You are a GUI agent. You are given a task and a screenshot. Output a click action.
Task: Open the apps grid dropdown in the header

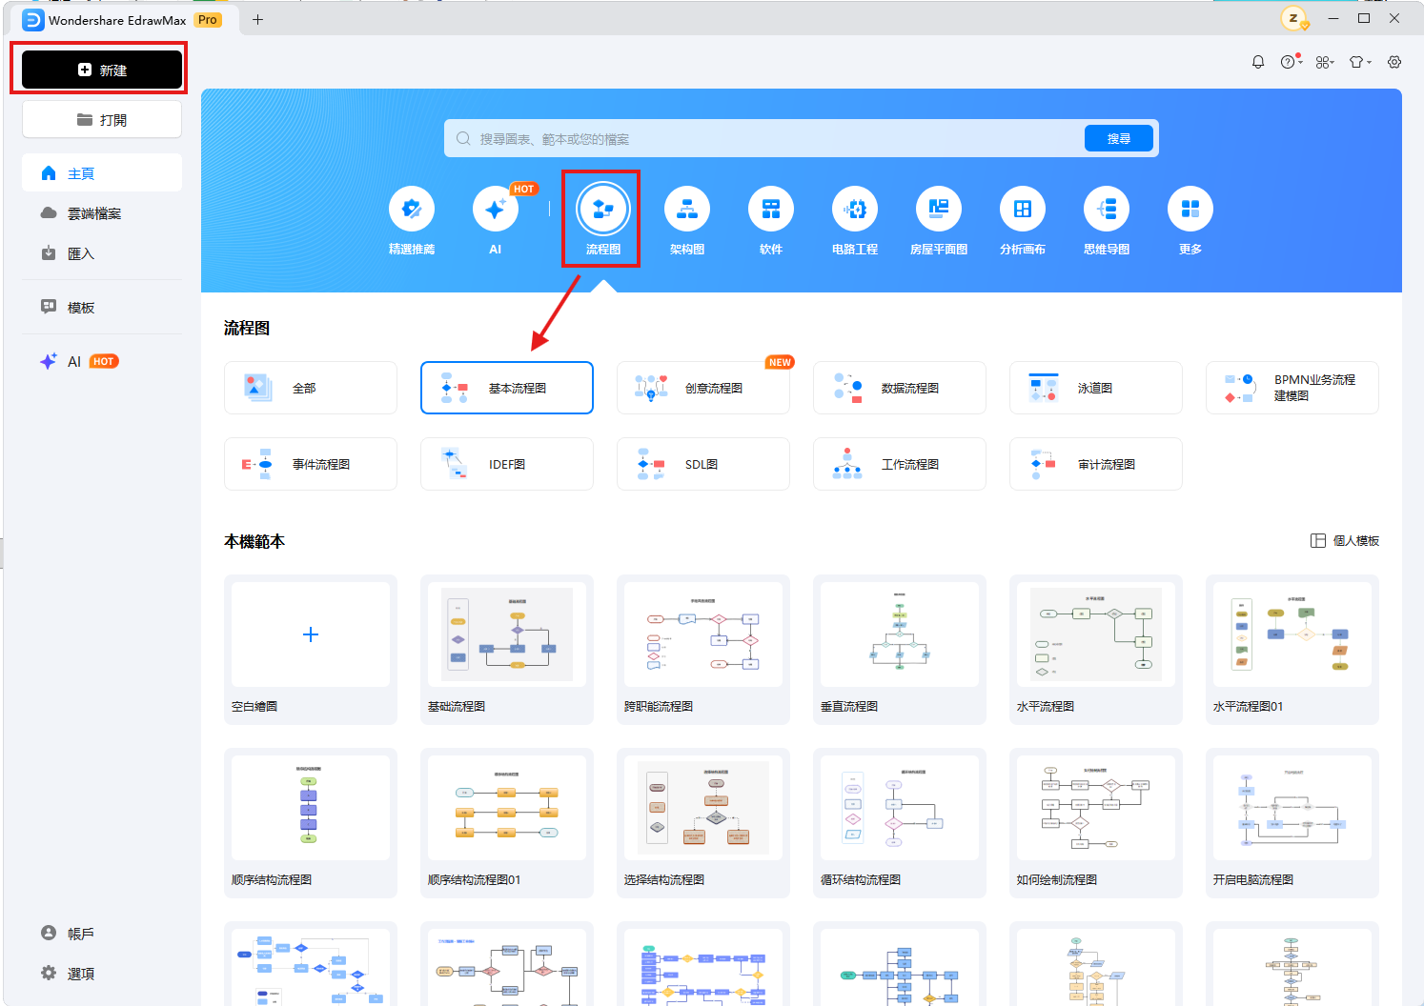(x=1325, y=62)
